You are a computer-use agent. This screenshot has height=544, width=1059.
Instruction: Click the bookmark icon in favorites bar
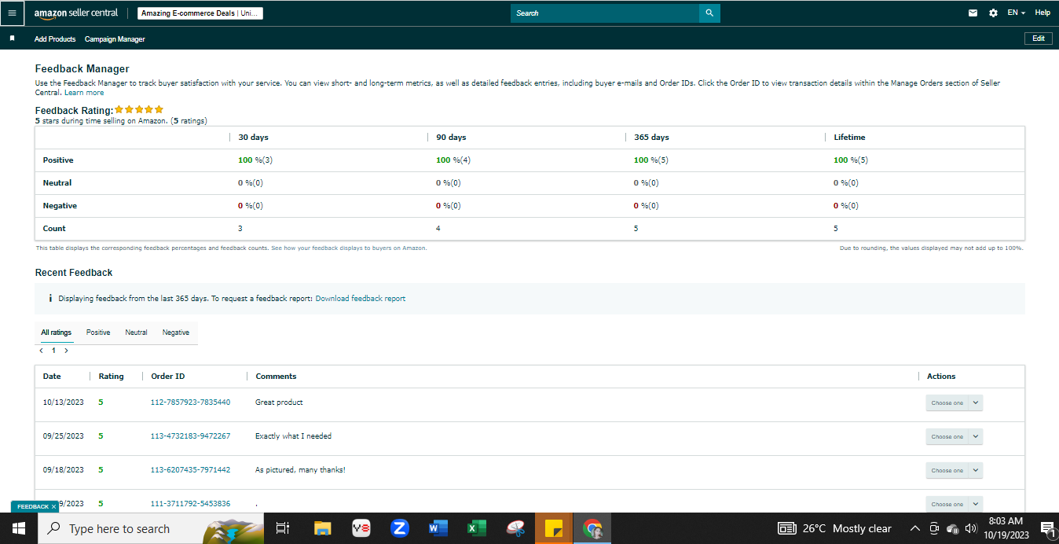pyautogui.click(x=12, y=39)
